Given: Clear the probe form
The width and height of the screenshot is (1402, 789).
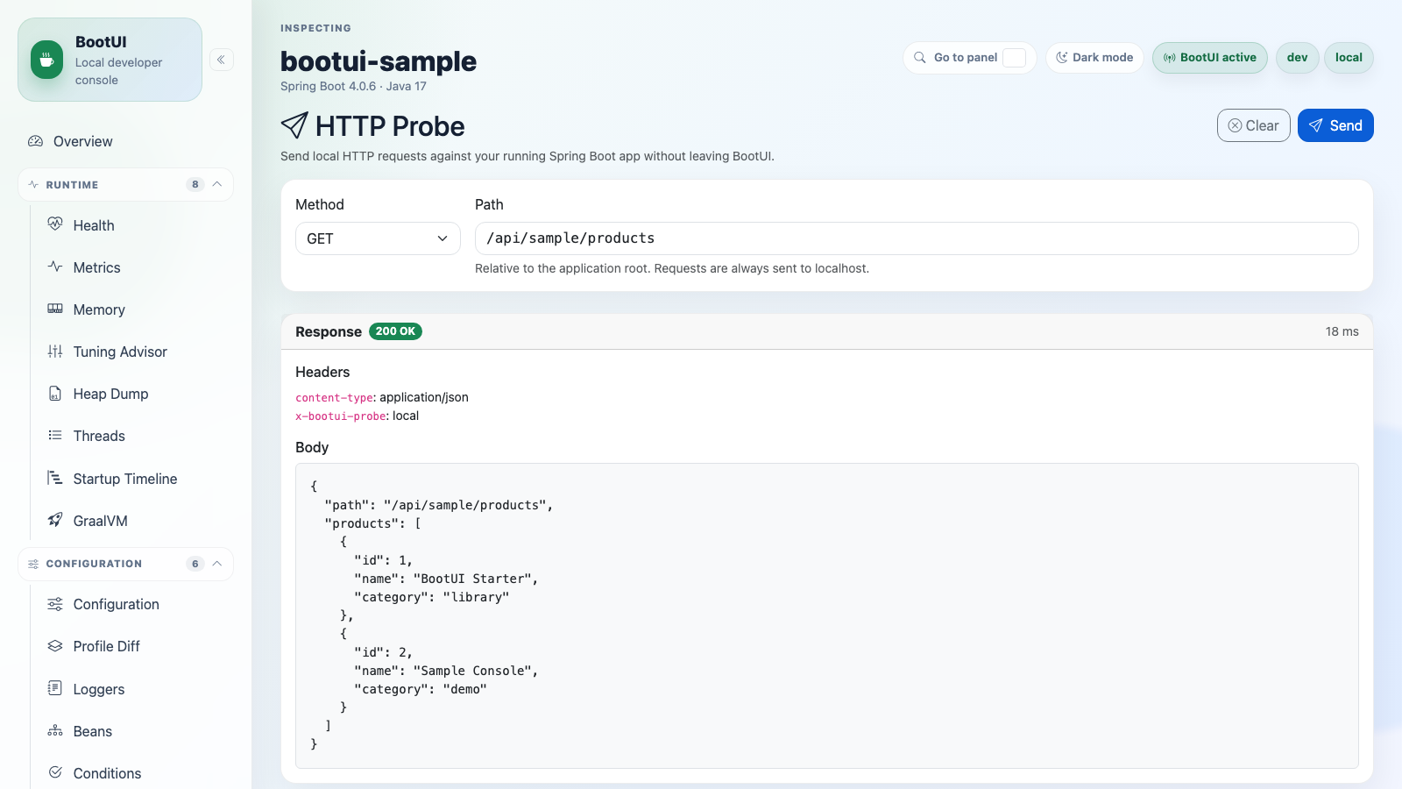Looking at the screenshot, I should [1253, 125].
